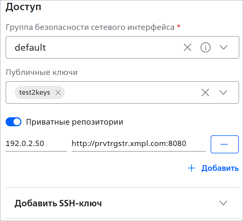Remove the repository row with minus button

(224, 144)
